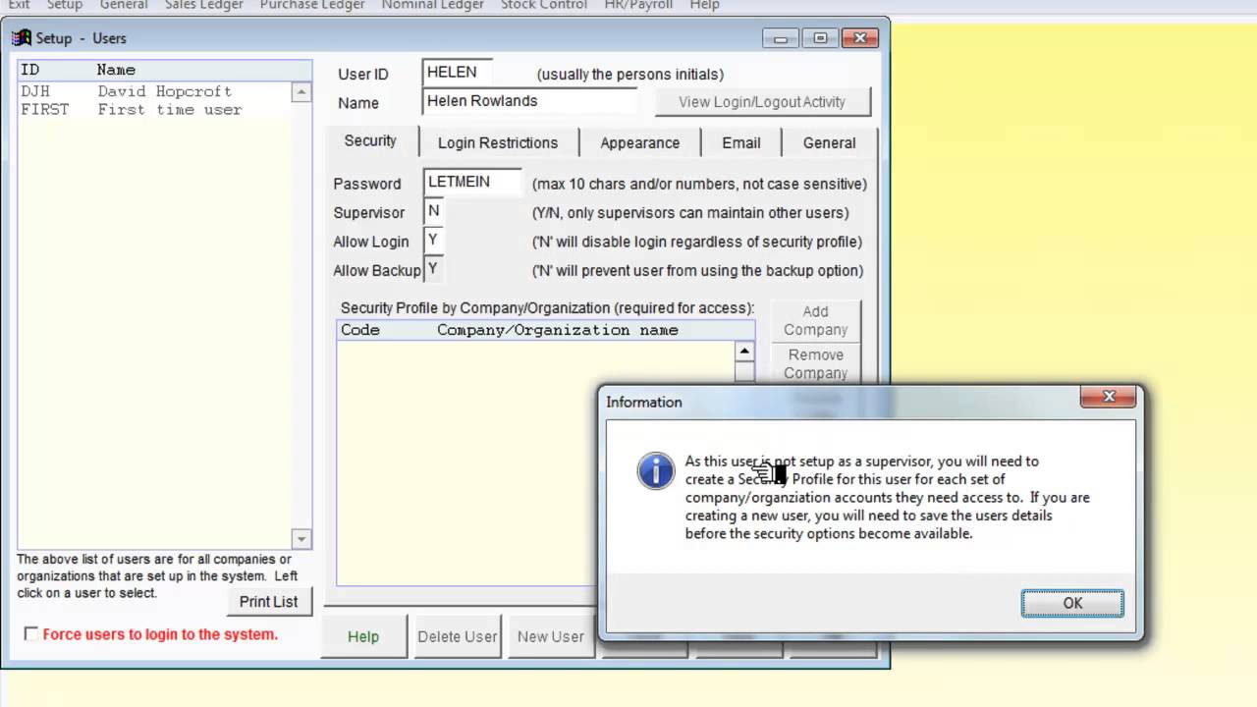Click the Code column header
This screenshot has height=707, width=1257.
(360, 330)
